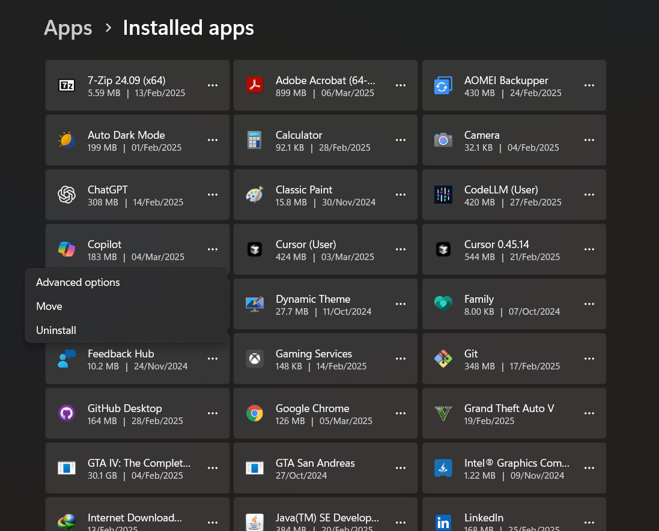Screen dimensions: 659x531
Task: Click the Cursor (User) app name
Action: coord(306,244)
